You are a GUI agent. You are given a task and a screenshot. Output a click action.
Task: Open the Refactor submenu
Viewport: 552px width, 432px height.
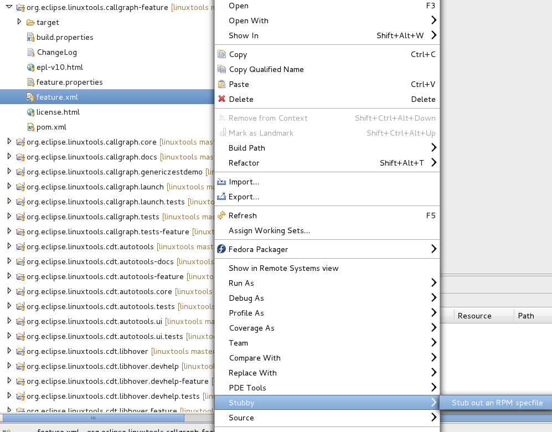pyautogui.click(x=327, y=163)
